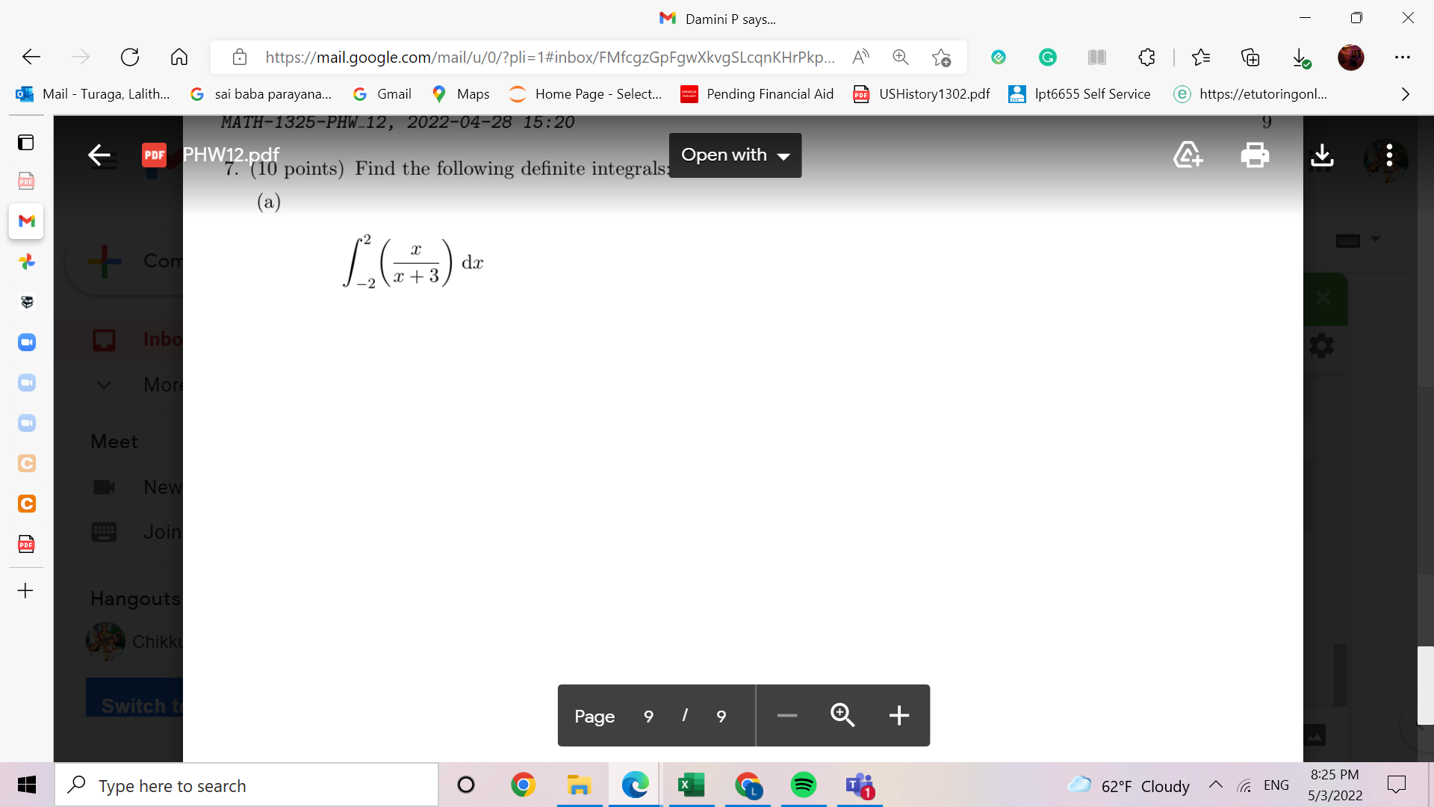This screenshot has width=1434, height=807.
Task: Zoom in on the PDF page
Action: tap(842, 715)
